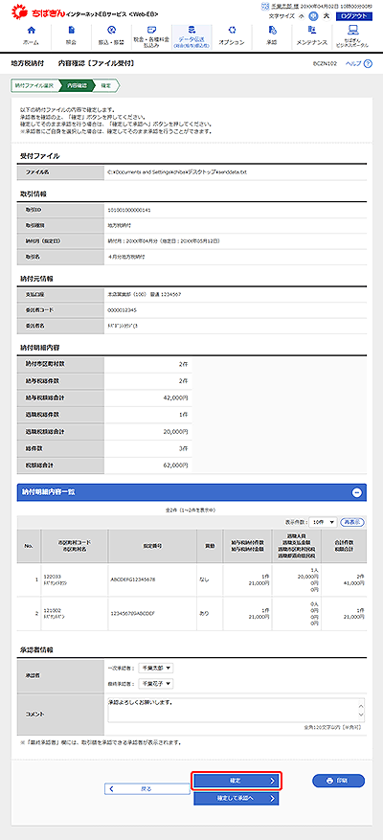This screenshot has height=840, width=383.
Task: Open the 承認 approval menu
Action: [x=272, y=36]
